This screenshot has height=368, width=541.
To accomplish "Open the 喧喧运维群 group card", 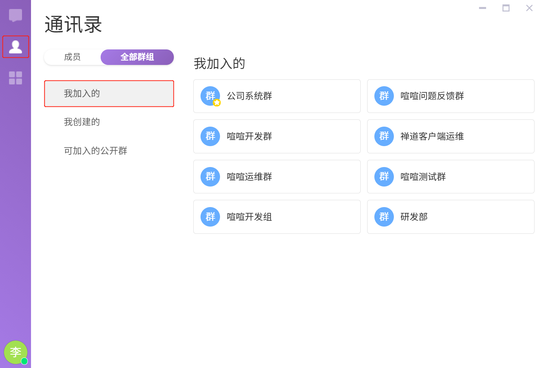I will [277, 177].
